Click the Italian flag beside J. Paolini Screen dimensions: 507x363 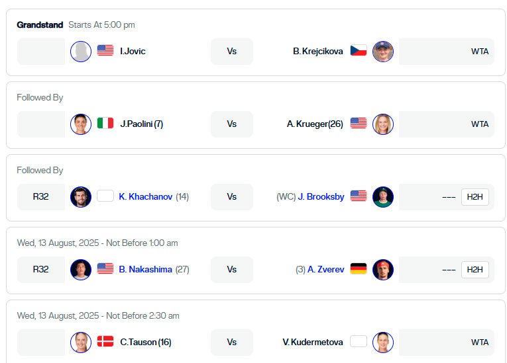[105, 123]
